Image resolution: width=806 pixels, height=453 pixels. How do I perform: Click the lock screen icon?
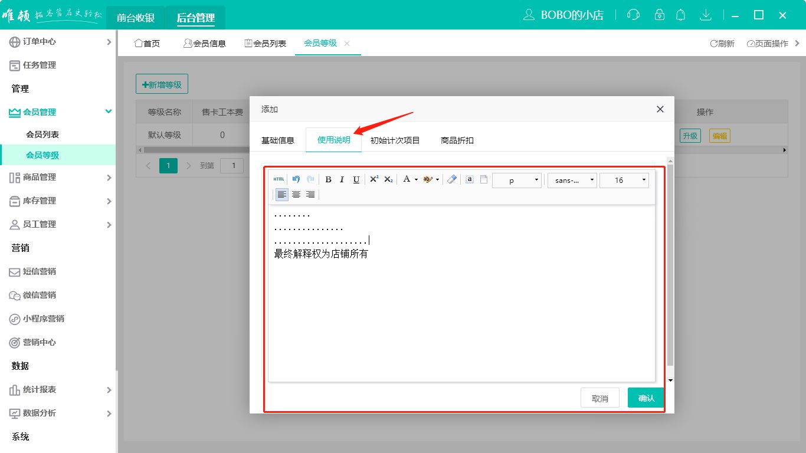coord(660,15)
